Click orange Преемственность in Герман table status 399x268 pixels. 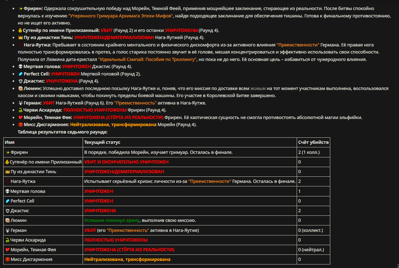point(128,230)
